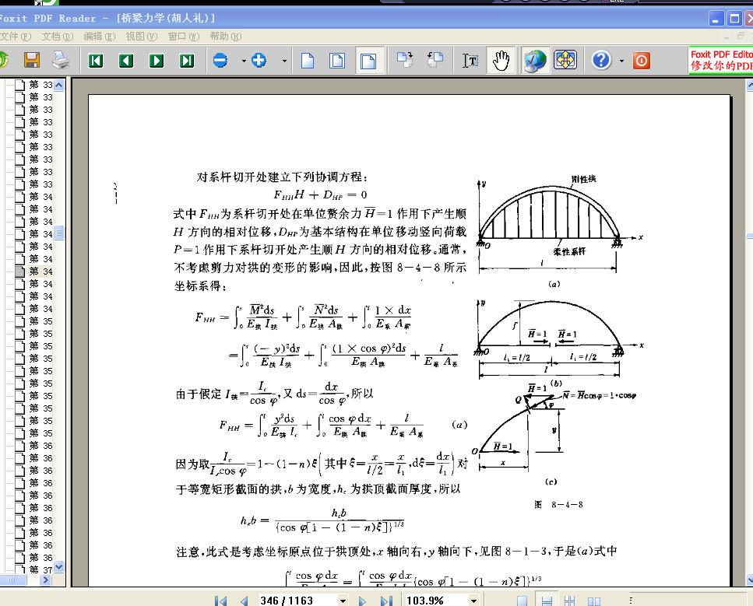Toggle continuous page layout in status bar

coord(547,601)
